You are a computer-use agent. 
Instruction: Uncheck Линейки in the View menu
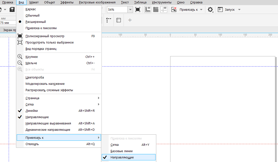pyautogui.click(x=31, y=111)
